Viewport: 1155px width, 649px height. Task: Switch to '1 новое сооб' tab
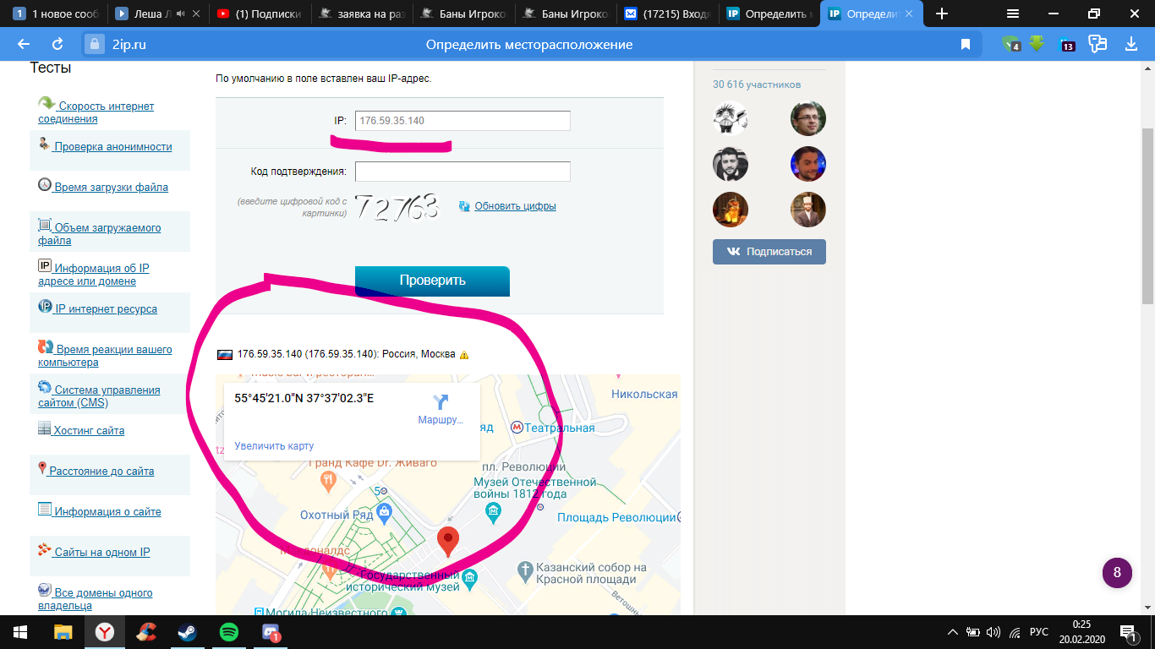55,14
